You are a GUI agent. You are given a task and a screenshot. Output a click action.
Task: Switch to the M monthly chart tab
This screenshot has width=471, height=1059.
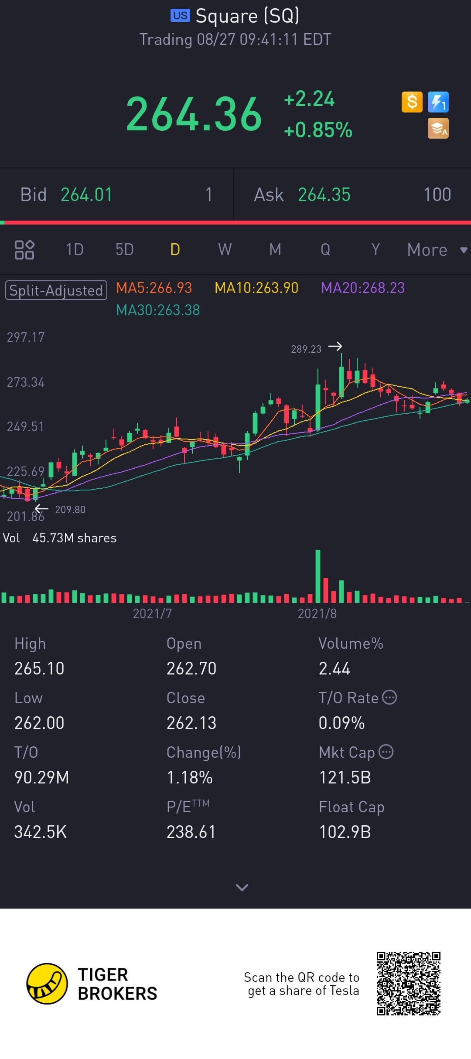(275, 250)
